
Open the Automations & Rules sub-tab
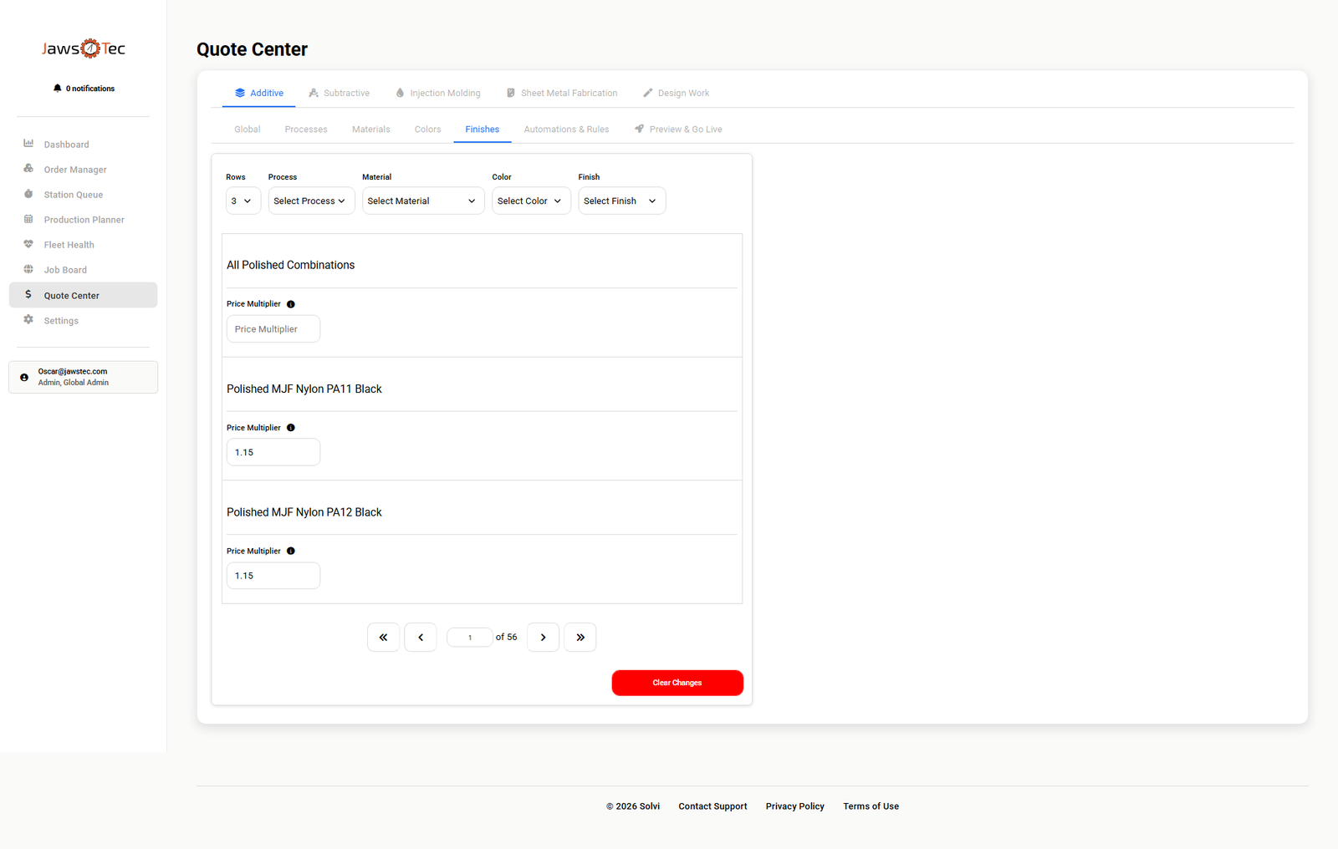tap(566, 130)
